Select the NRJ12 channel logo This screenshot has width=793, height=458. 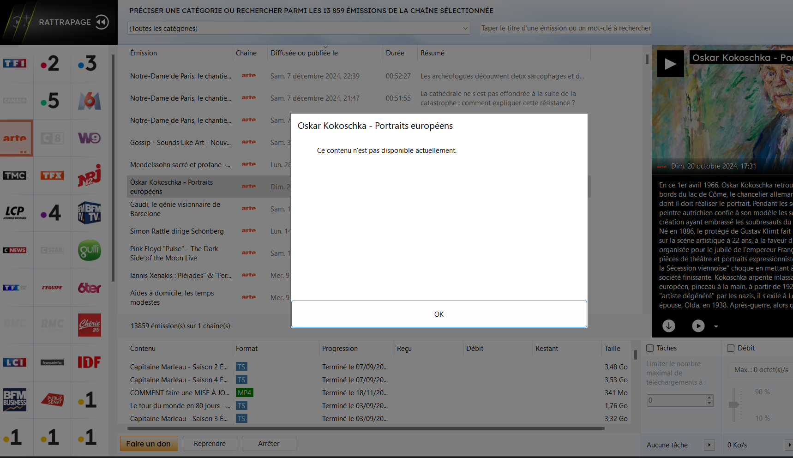(89, 175)
